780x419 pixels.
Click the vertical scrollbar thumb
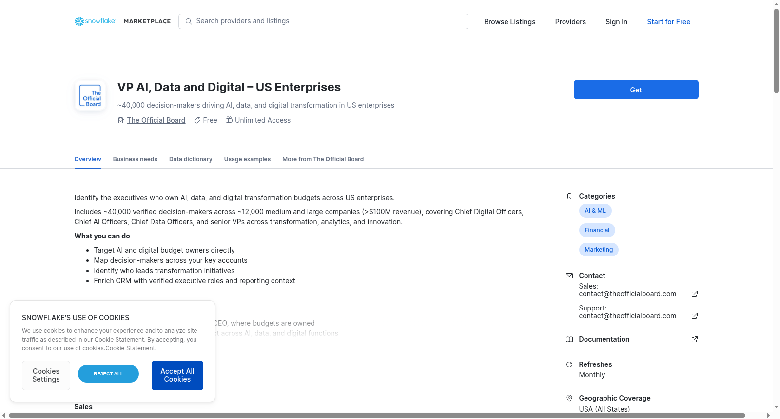point(776,51)
